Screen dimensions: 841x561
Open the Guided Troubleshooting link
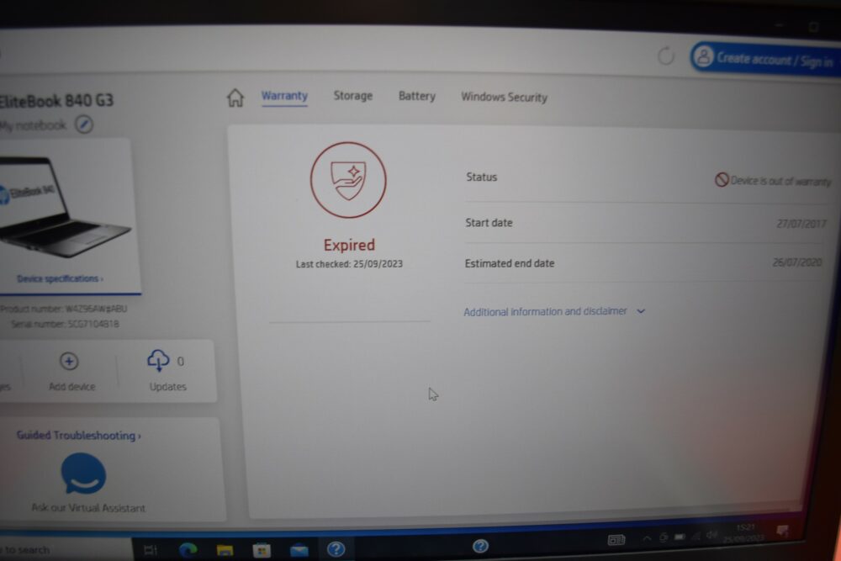click(x=78, y=436)
